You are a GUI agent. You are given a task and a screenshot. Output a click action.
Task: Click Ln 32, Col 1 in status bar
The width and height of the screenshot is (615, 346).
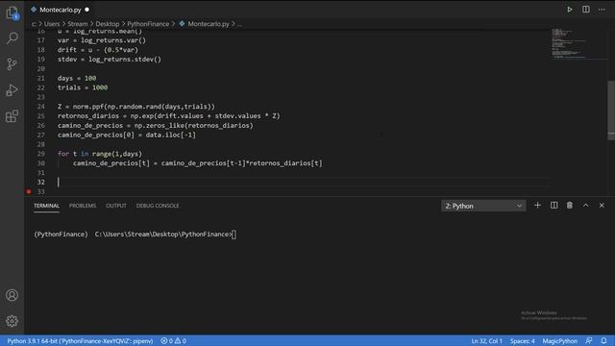[x=487, y=341]
